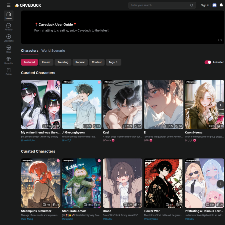Click Steampunk Simulator's image count 38 badge
Screen dimensions: 225x225
pyautogui.click(x=56, y=204)
